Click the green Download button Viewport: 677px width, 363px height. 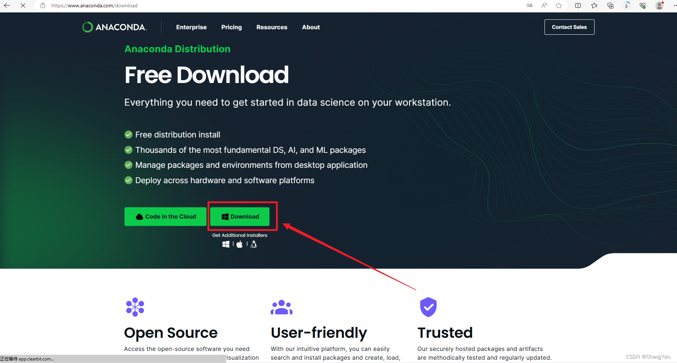click(240, 217)
